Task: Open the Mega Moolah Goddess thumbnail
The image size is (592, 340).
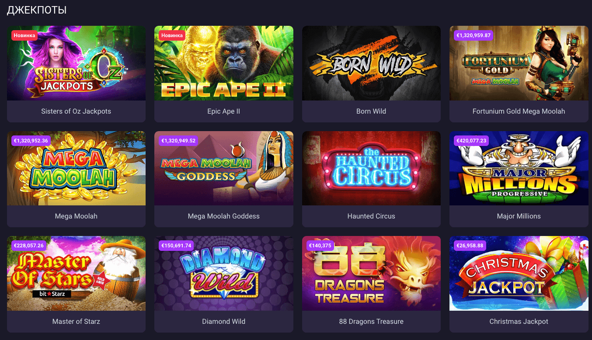Action: [224, 168]
